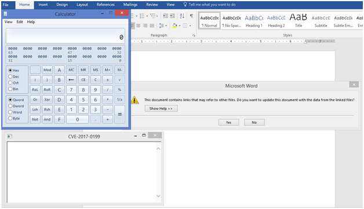
Task: Click Calculator backspace arrow key
Action: point(71,80)
